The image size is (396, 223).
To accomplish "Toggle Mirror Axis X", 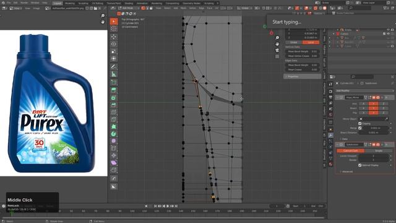I will coord(363,103).
